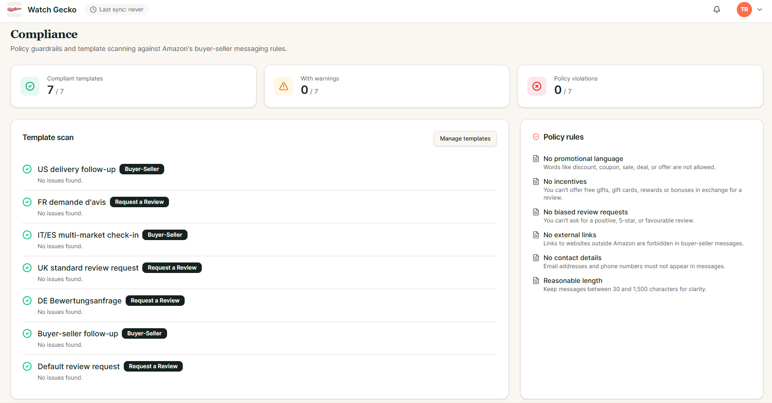The height and width of the screenshot is (403, 772).
Task: Select the FR demande d'avis template name
Action: click(x=72, y=202)
